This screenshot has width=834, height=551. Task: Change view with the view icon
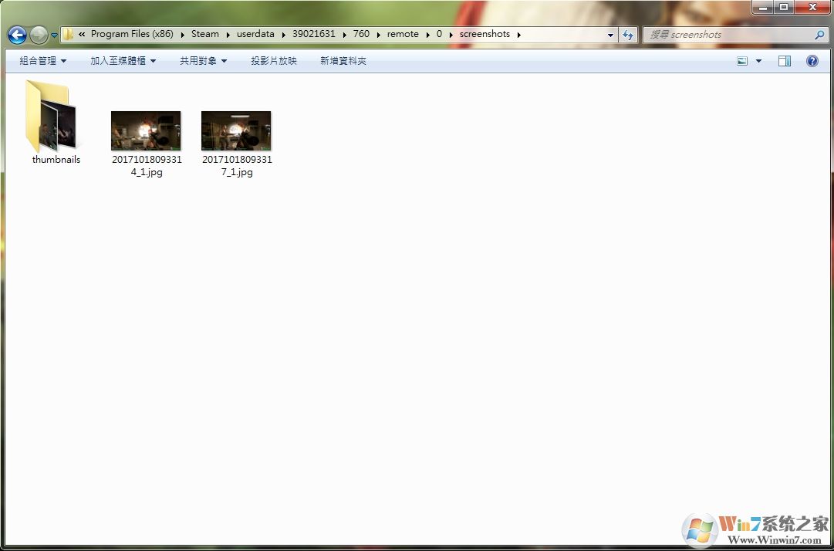click(x=742, y=61)
